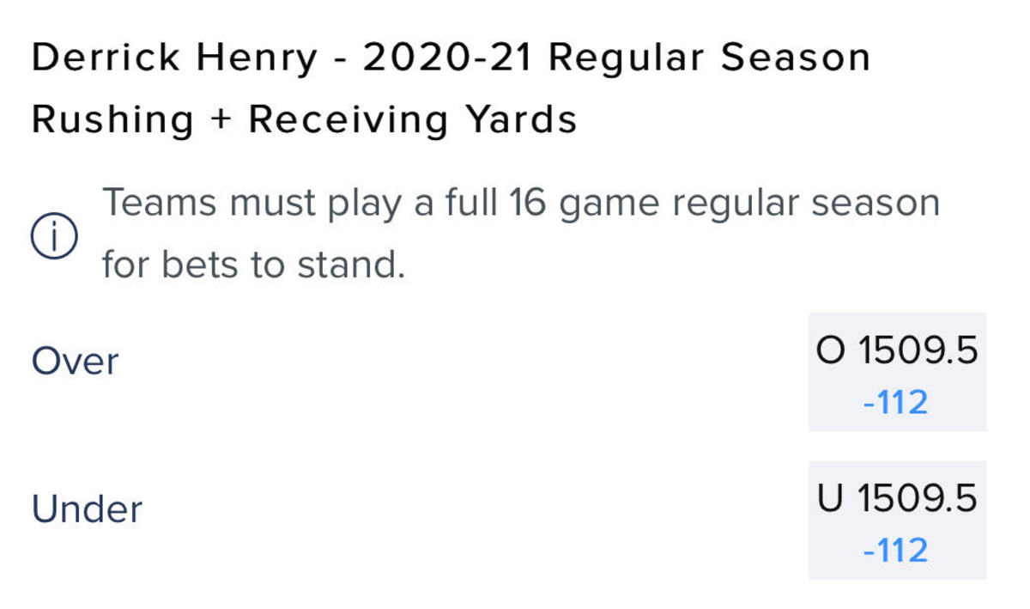Click the word 'Teams' in the note

pyautogui.click(x=159, y=204)
